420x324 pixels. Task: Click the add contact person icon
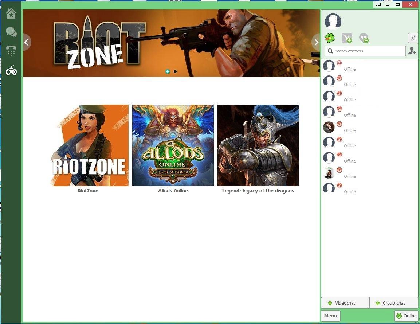(412, 51)
